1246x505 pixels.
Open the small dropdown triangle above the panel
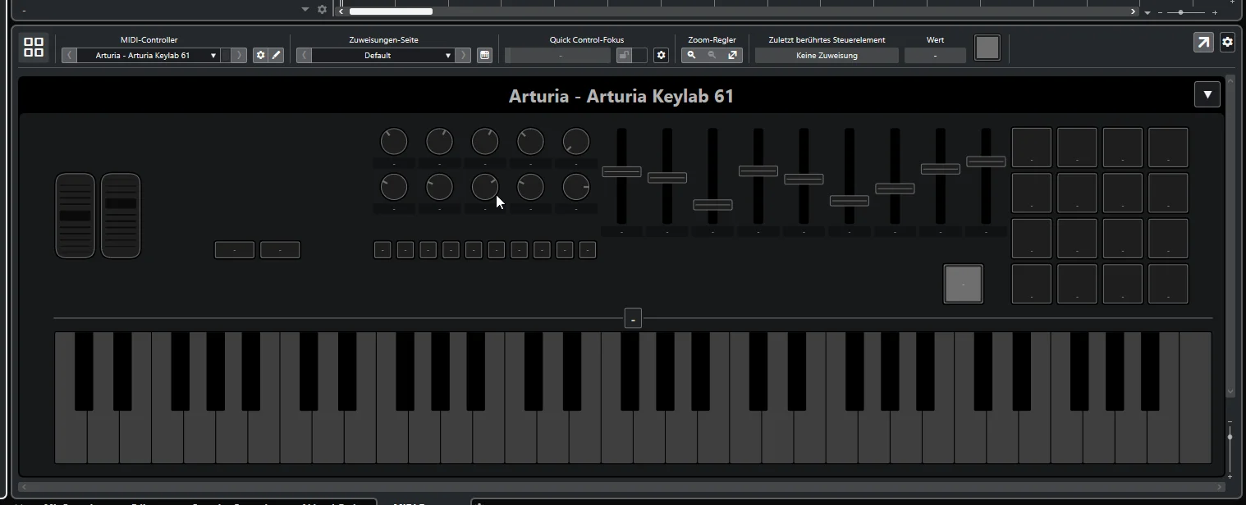305,10
